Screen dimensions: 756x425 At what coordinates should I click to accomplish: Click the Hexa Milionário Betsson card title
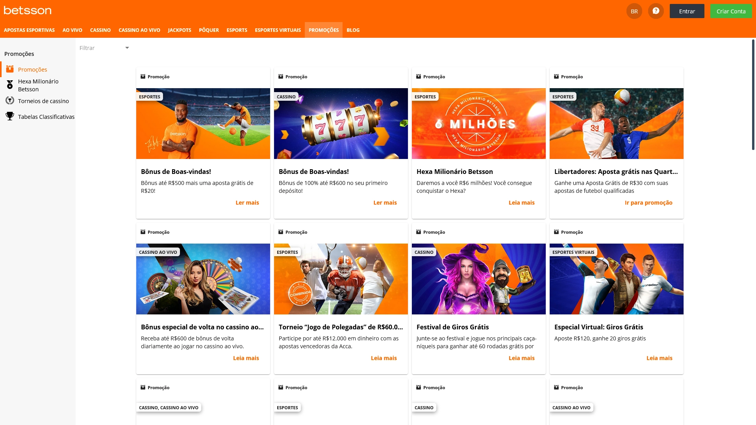pyautogui.click(x=455, y=172)
